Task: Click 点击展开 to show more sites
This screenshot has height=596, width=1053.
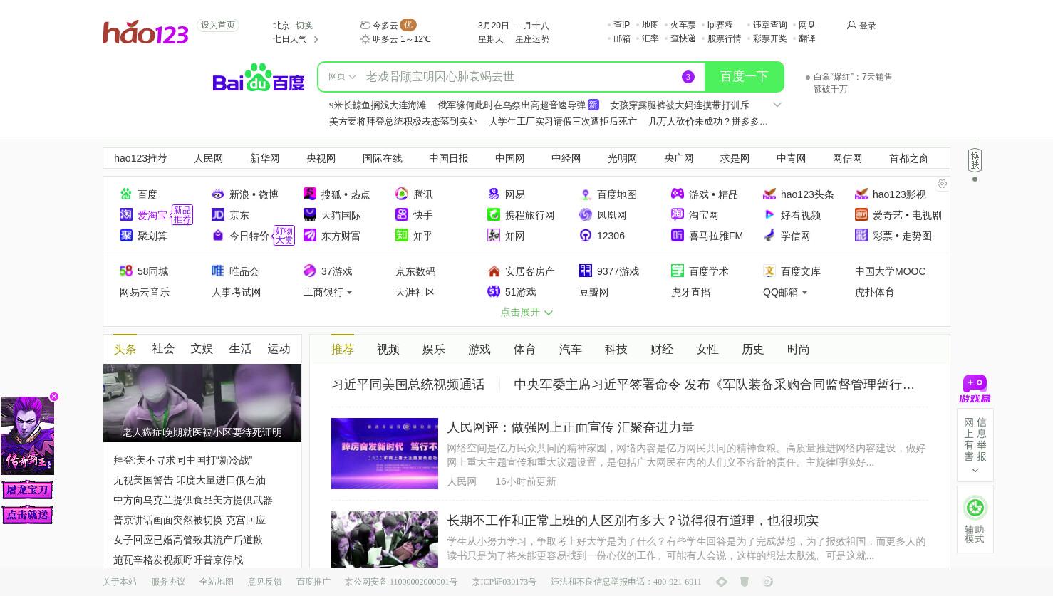Action: click(526, 312)
